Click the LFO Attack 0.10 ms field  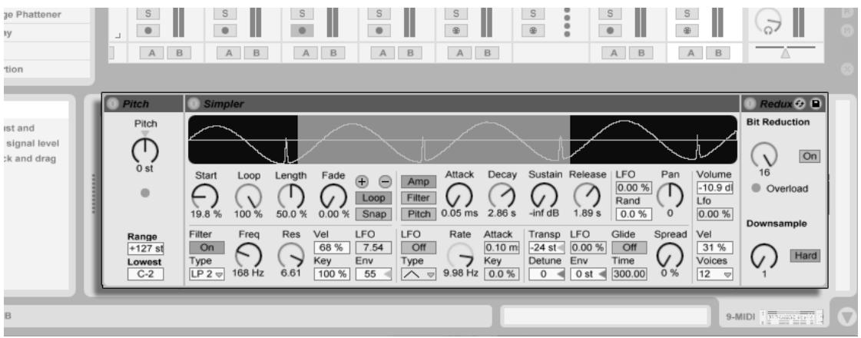(502, 247)
